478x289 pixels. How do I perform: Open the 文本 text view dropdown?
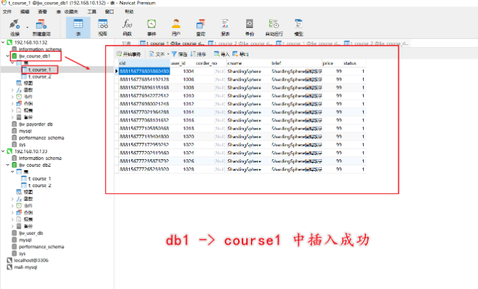(x=159, y=54)
